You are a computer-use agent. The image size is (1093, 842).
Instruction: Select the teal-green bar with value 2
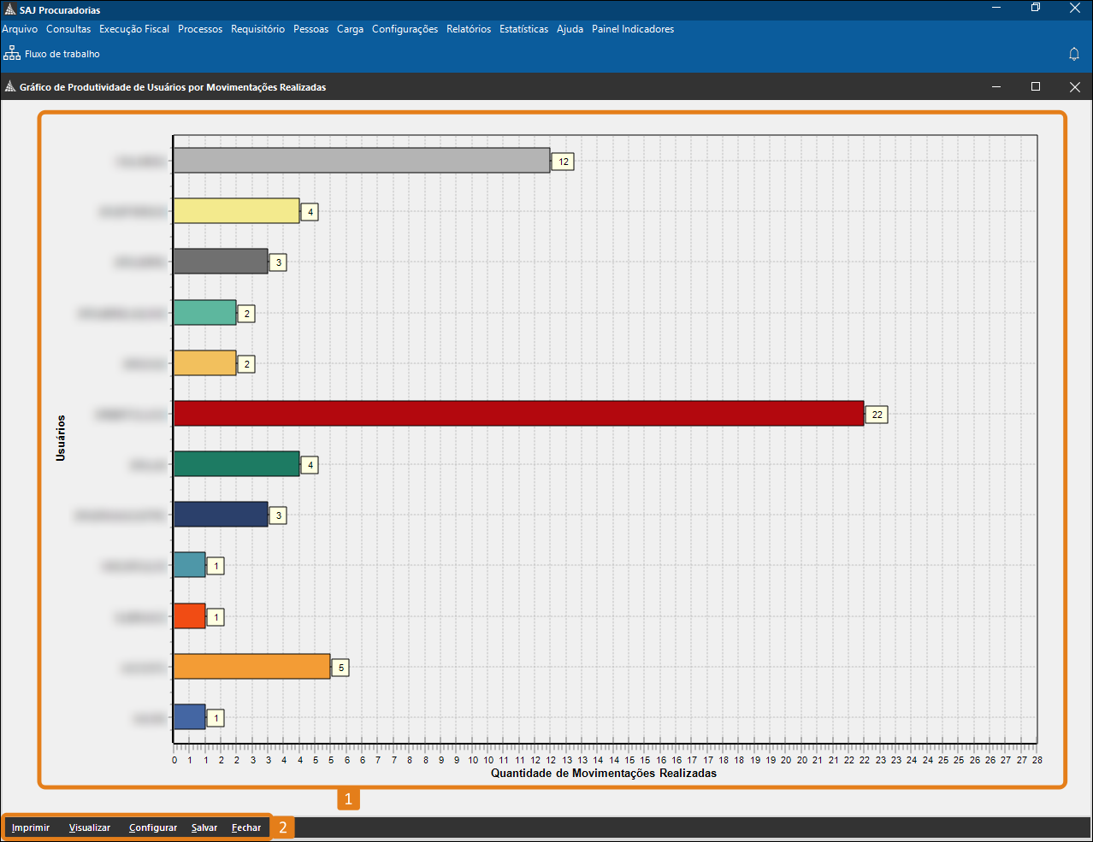click(204, 313)
